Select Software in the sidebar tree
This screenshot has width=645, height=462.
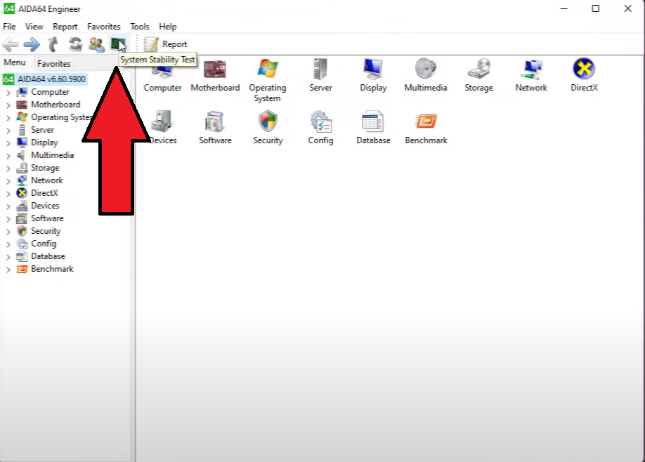(x=47, y=218)
